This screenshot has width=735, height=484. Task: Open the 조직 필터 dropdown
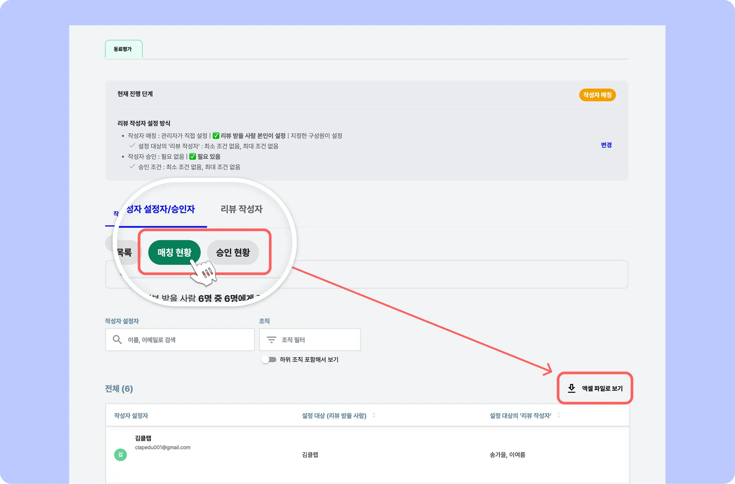[x=310, y=339]
